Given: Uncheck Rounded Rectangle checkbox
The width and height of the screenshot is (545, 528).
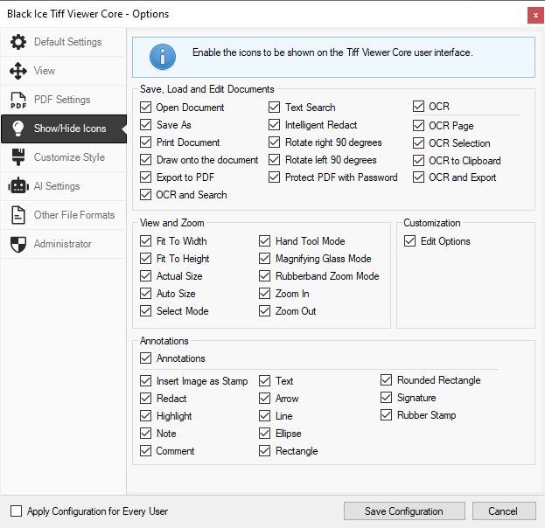Looking at the screenshot, I should click(386, 379).
